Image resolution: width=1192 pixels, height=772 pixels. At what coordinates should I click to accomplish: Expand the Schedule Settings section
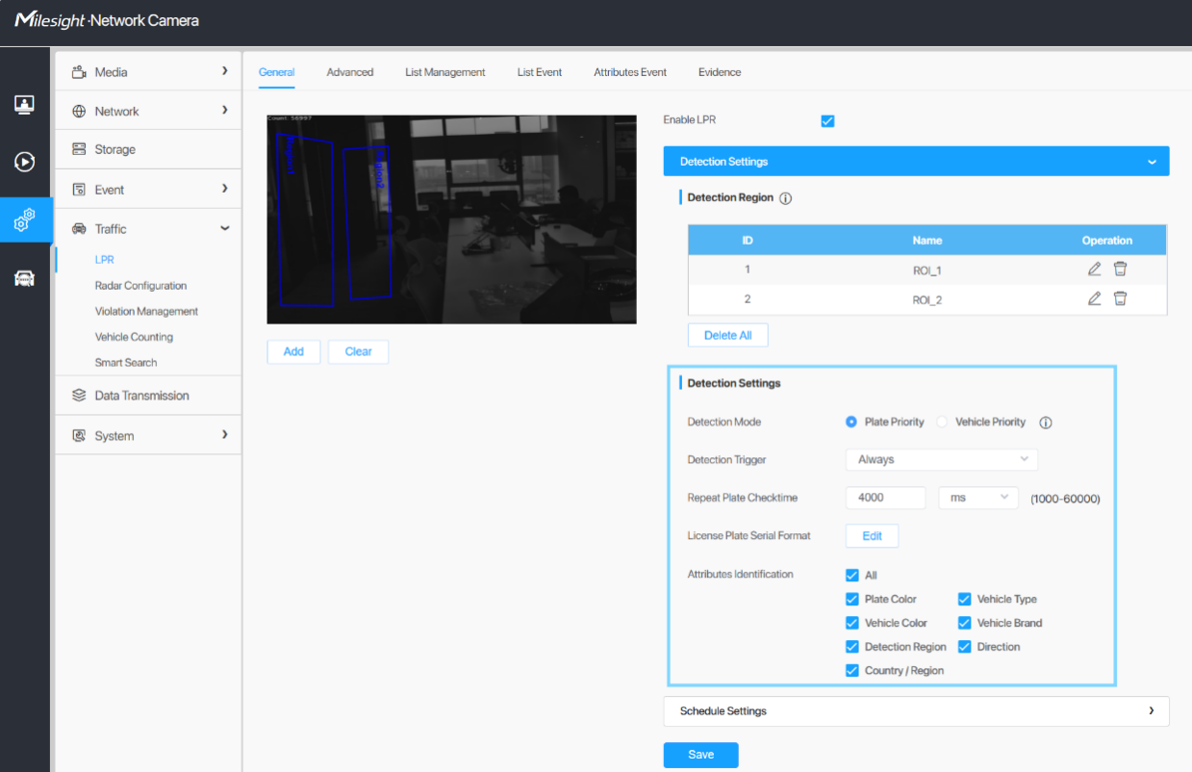click(916, 711)
